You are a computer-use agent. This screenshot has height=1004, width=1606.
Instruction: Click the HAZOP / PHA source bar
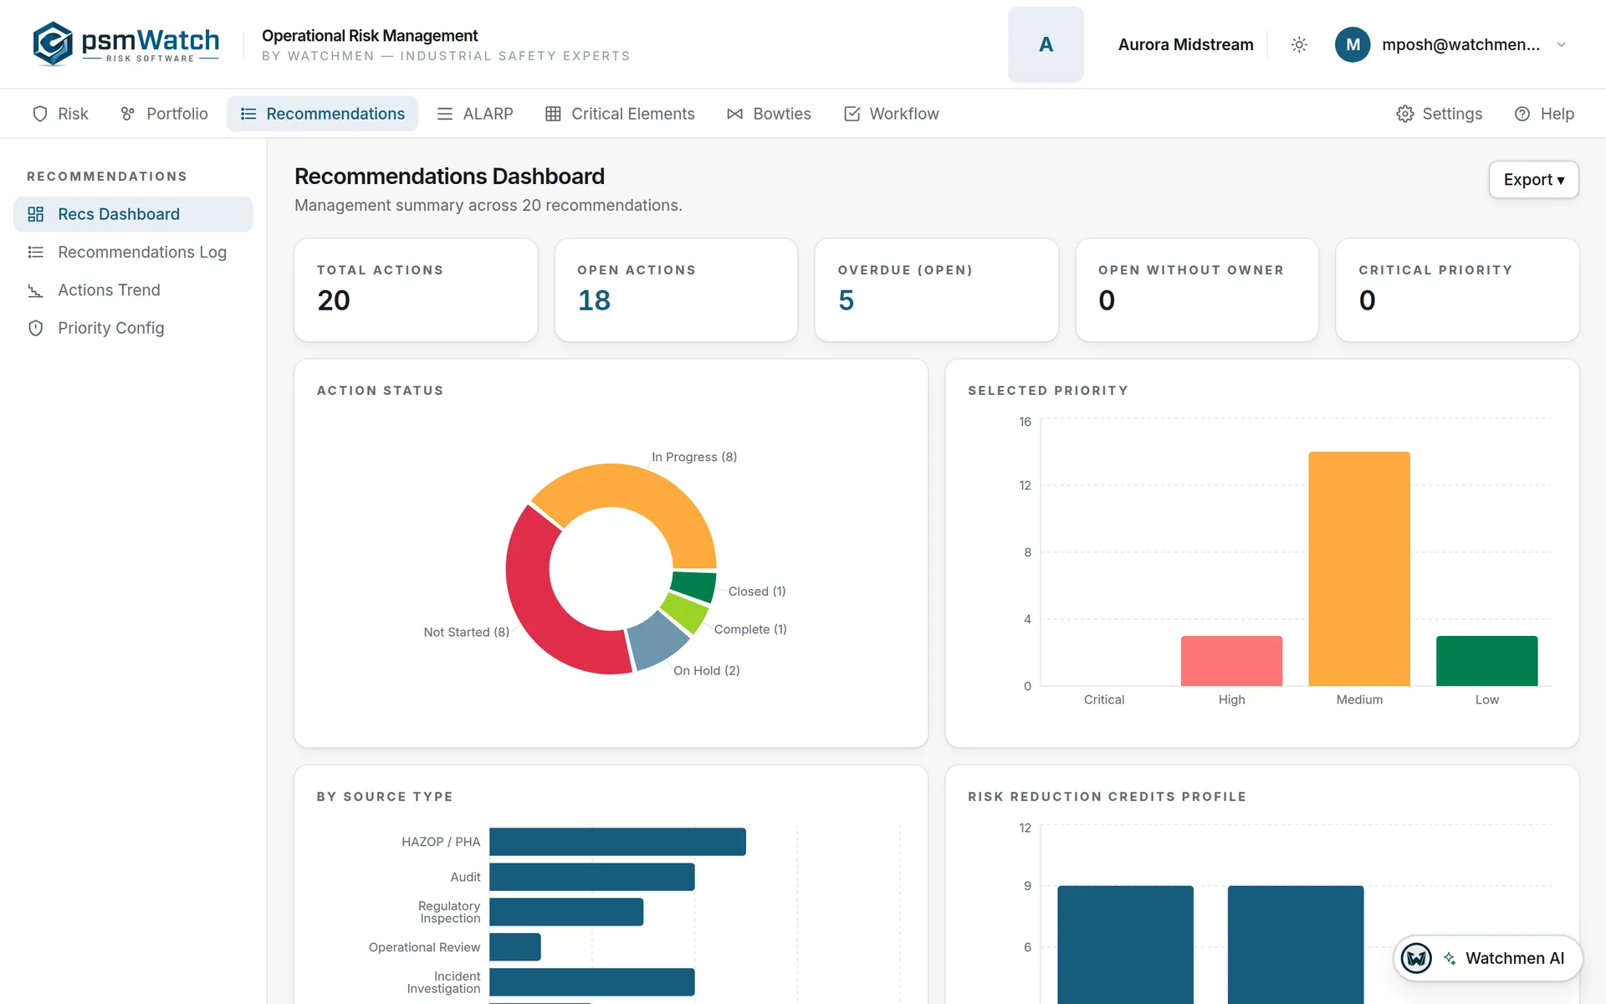point(617,842)
